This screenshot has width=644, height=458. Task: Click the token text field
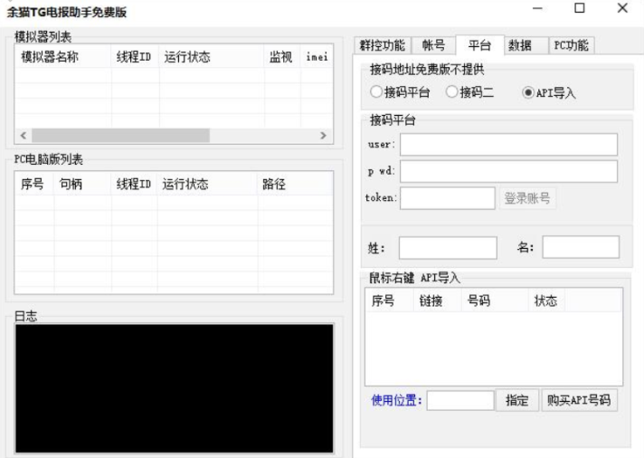click(447, 198)
